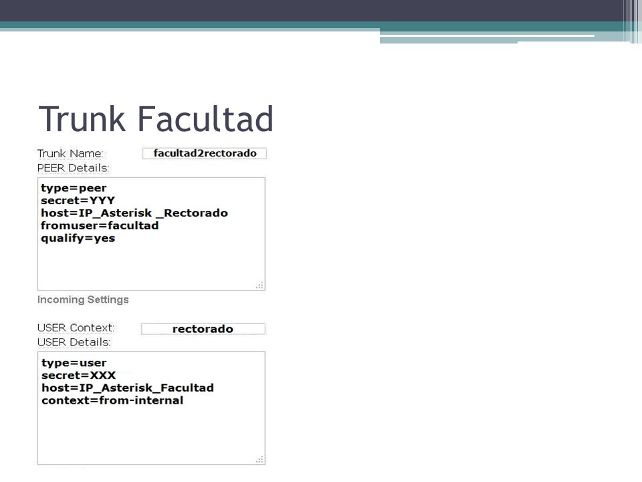642x482 pixels.
Task: Click the USER Details resize handle
Action: (x=259, y=459)
